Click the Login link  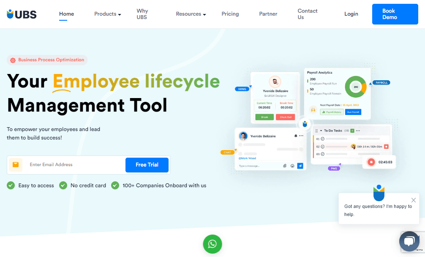coord(351,14)
